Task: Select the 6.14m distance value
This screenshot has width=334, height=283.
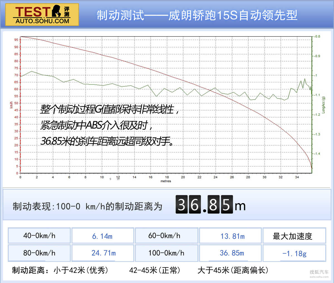Action: click(x=102, y=236)
